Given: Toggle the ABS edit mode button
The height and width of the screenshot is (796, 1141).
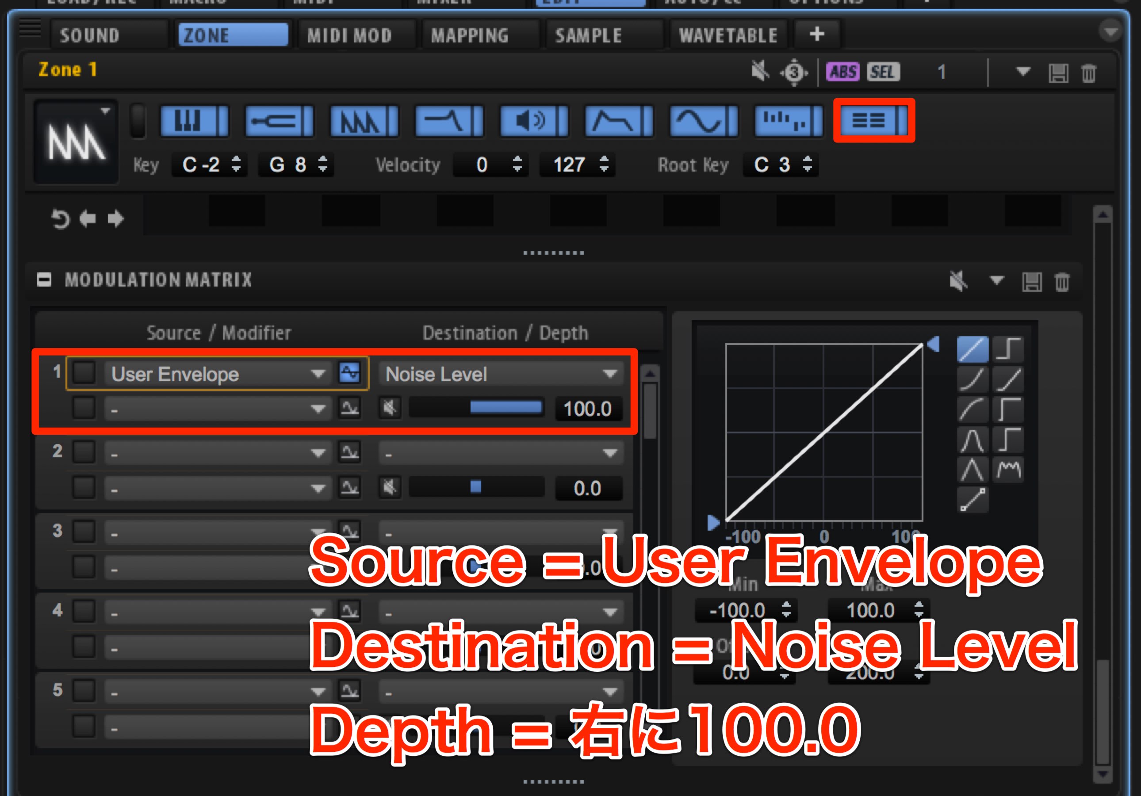Looking at the screenshot, I should coord(843,72).
